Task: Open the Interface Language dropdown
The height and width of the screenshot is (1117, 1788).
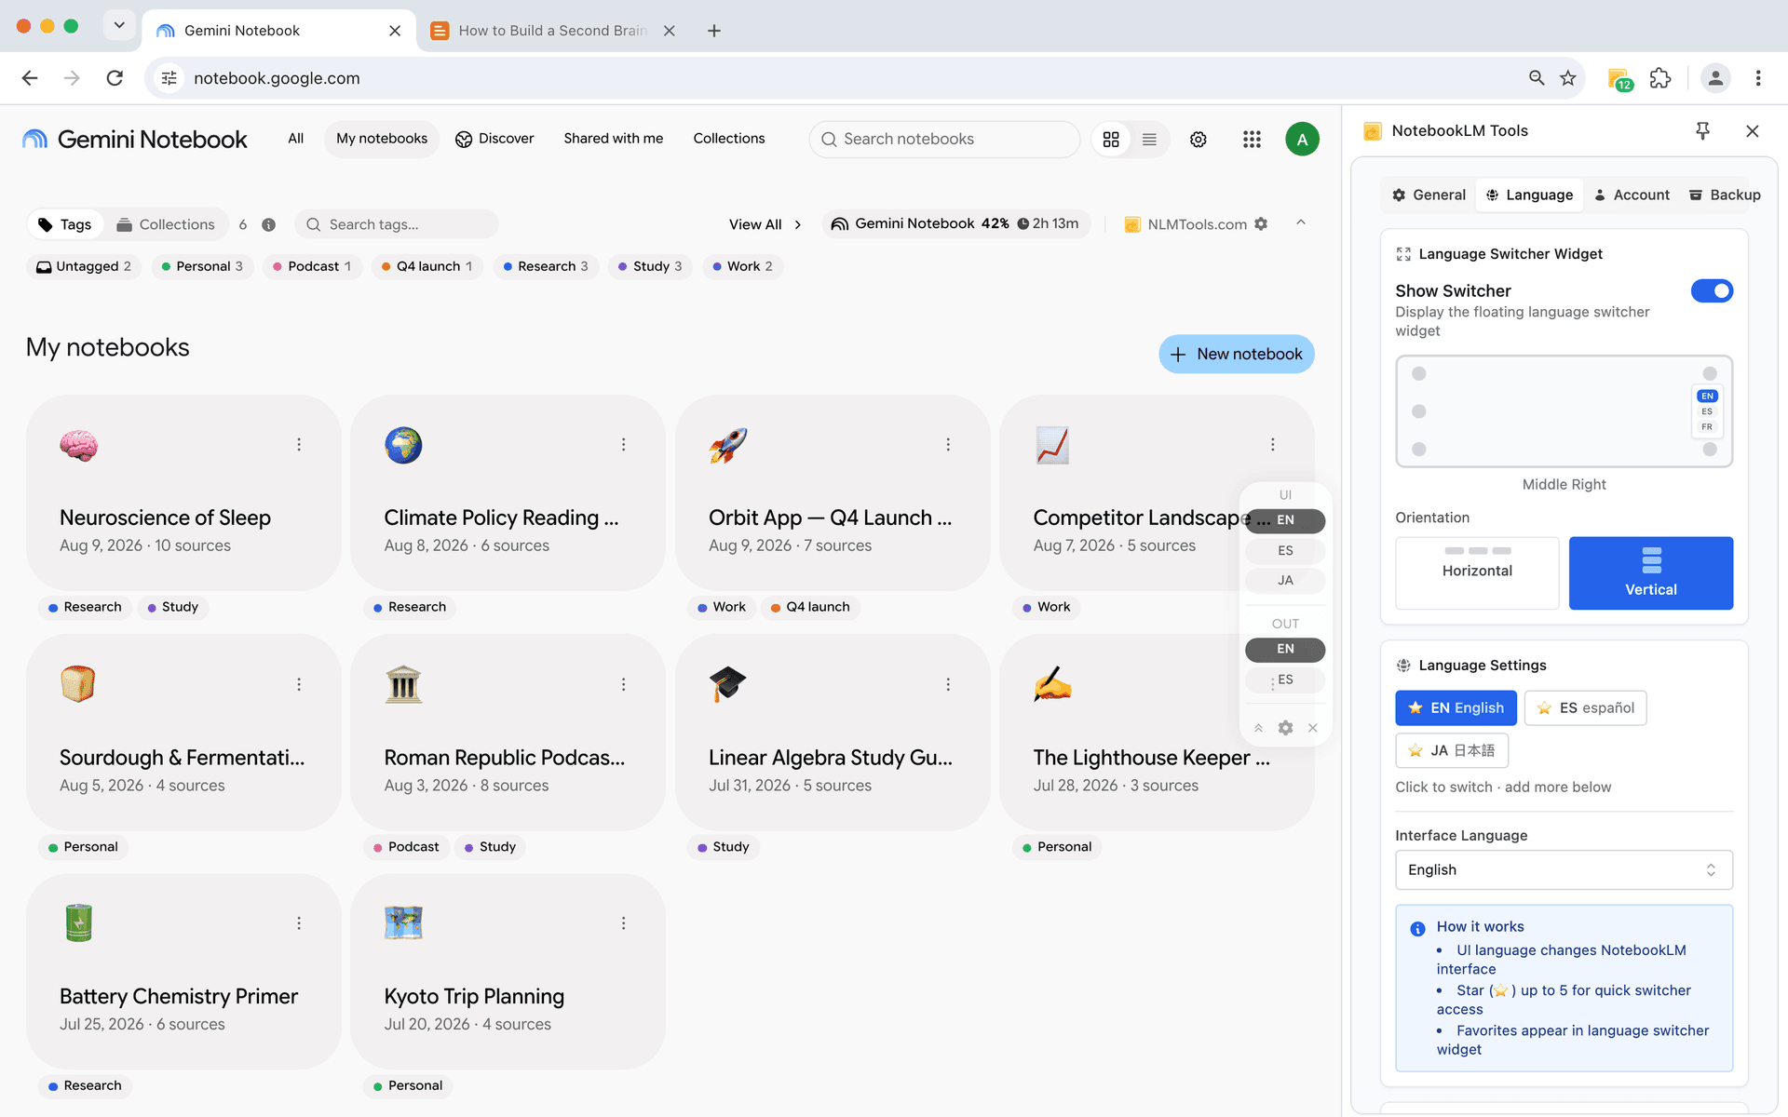Action: click(1564, 870)
